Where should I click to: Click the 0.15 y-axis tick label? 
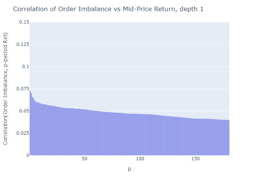coord(24,22)
